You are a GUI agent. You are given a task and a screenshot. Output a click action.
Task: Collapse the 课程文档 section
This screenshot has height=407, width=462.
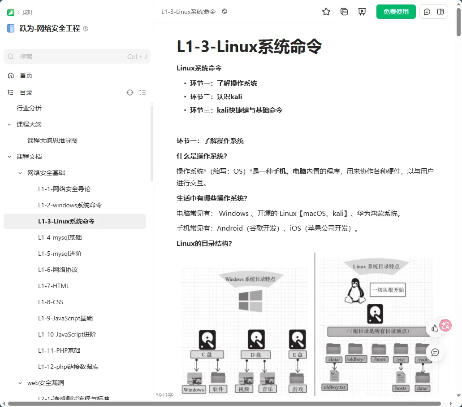pos(9,157)
